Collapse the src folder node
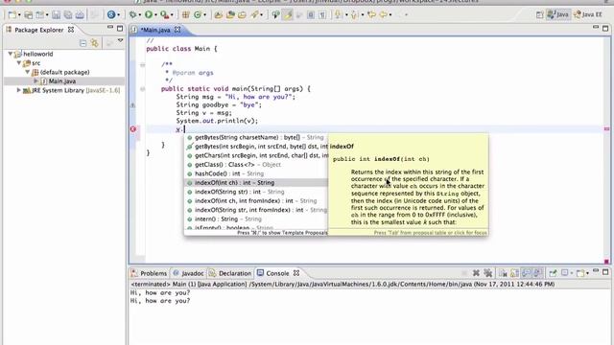 point(19,62)
